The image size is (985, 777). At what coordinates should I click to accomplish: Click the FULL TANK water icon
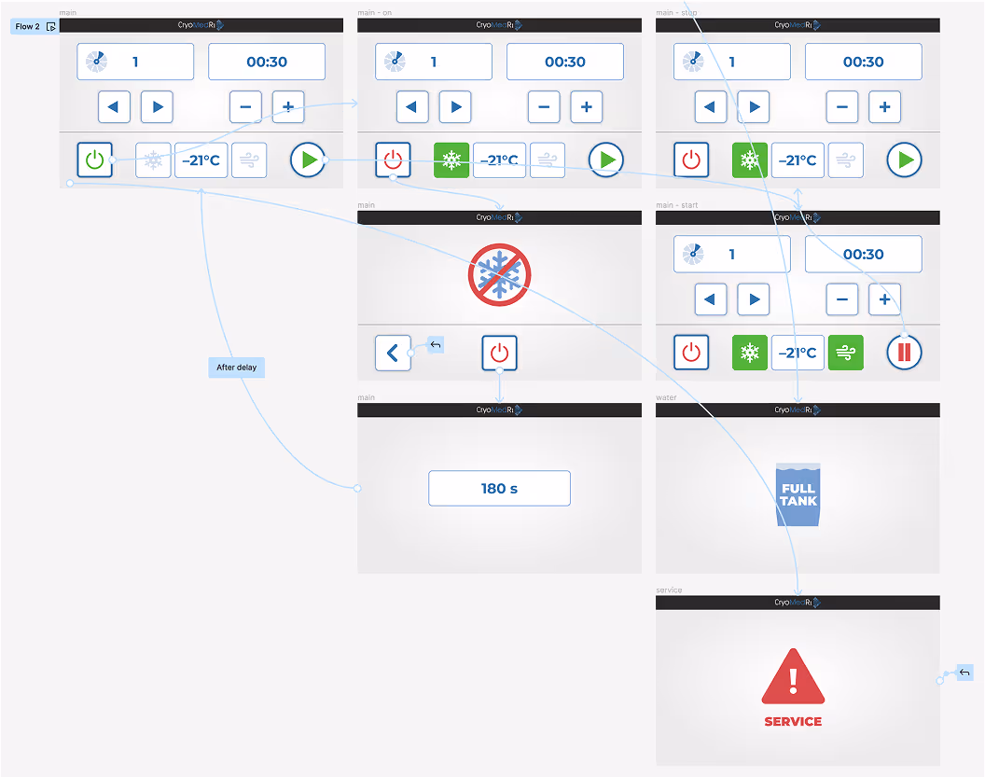tap(798, 494)
